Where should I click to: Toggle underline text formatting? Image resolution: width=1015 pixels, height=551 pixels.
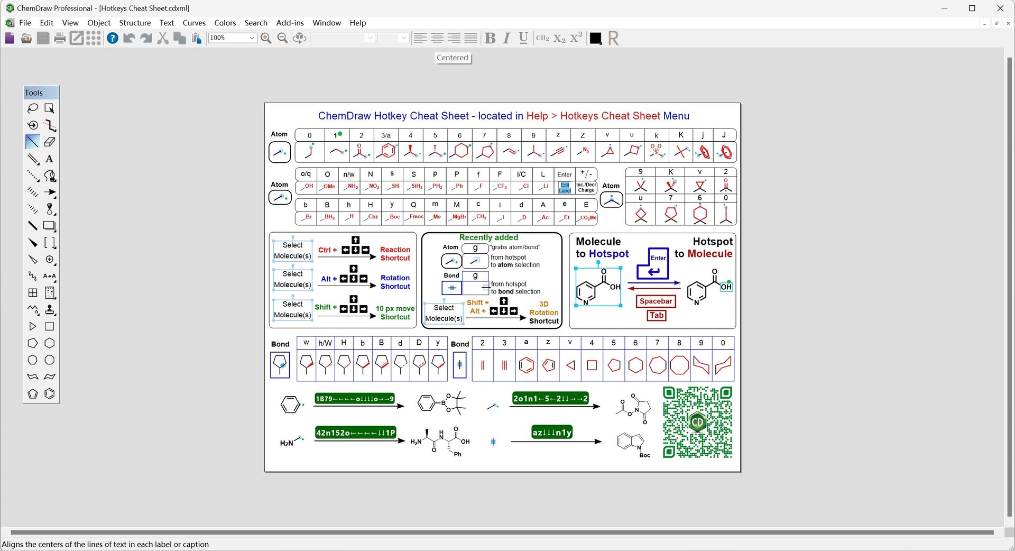coord(523,38)
